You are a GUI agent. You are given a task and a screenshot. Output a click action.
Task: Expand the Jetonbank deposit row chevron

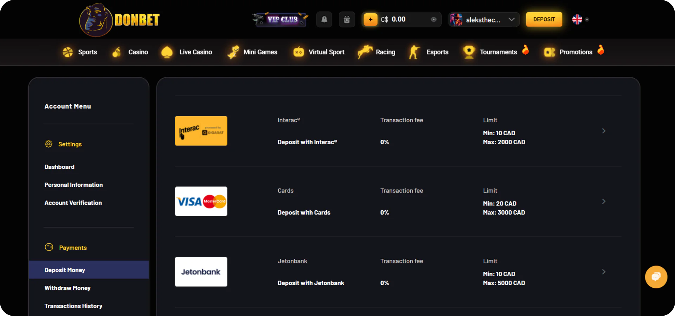(604, 272)
